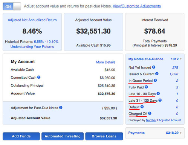Turn off the past-due adjustment ON switch
Image resolution: width=188 pixels, height=145 pixels.
click(x=12, y=6)
